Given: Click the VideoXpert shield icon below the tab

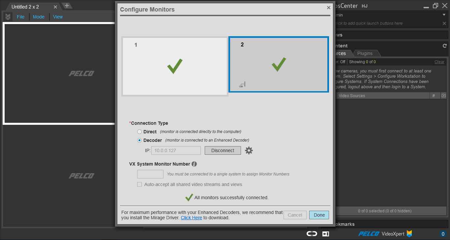Looking at the screenshot, I should pos(7,16).
